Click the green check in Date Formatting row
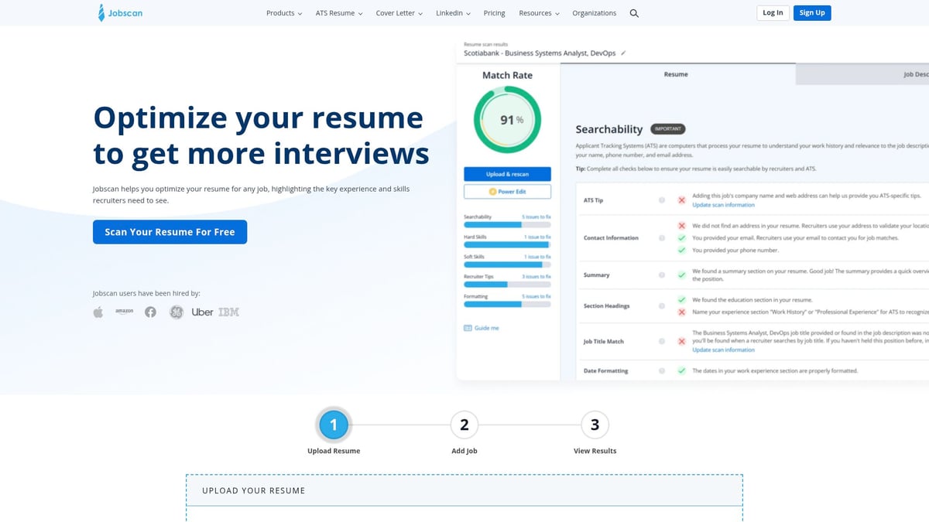This screenshot has height=522, width=929. [681, 370]
